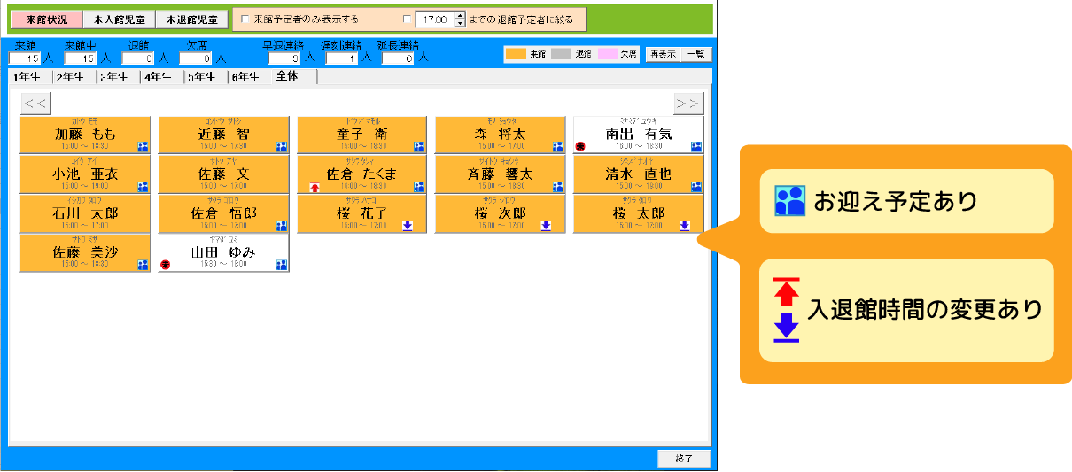Click the 再表示 refresh button
Image resolution: width=1072 pixels, height=472 pixels.
(662, 54)
